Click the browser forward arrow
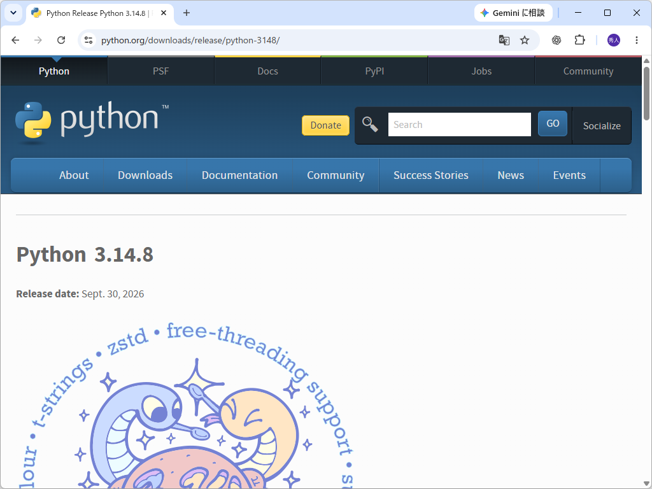This screenshot has height=489, width=652. 38,40
